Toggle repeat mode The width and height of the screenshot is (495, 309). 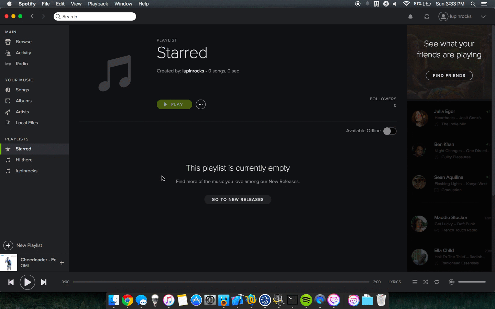[437, 282]
